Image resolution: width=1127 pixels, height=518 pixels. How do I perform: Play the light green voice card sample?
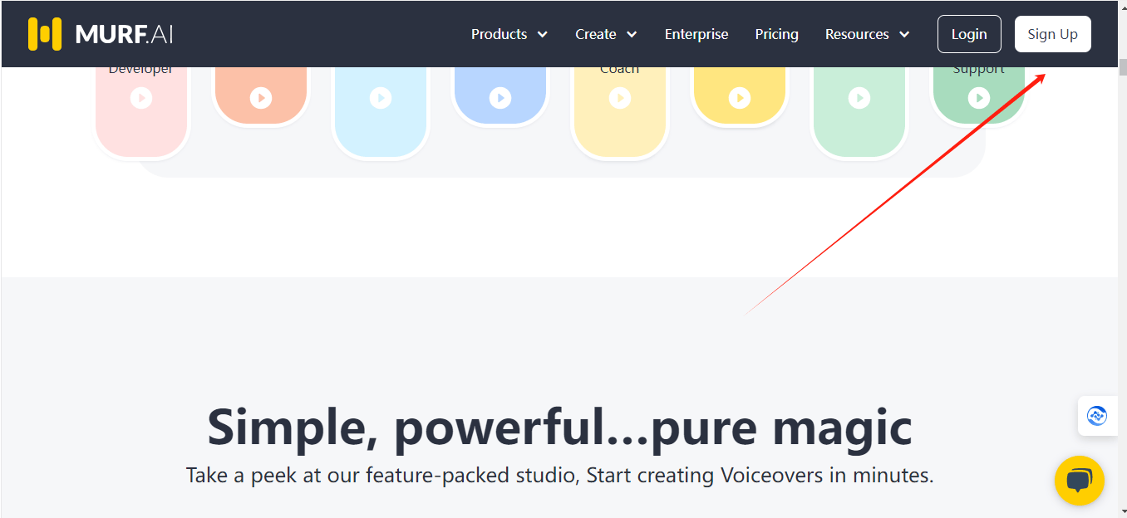click(859, 98)
